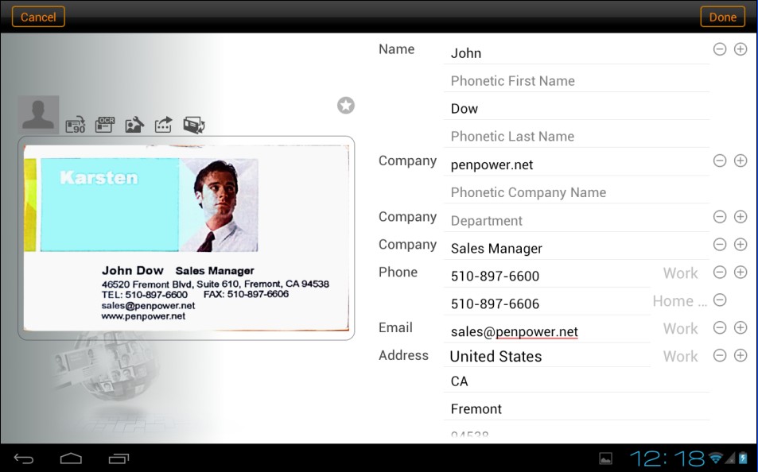Image resolution: width=758 pixels, height=472 pixels.
Task: Open the recent apps overview
Action: pyautogui.click(x=119, y=458)
